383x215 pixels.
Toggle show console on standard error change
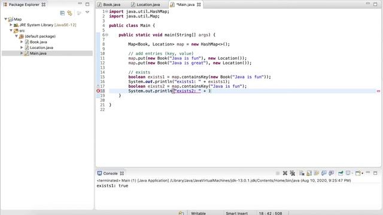tap(331, 173)
